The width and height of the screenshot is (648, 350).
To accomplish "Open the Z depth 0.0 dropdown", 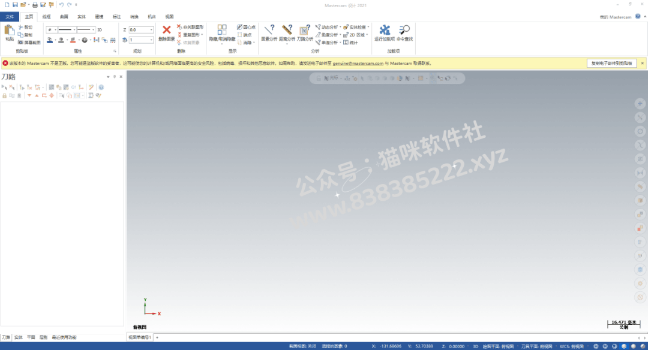I will click(151, 30).
